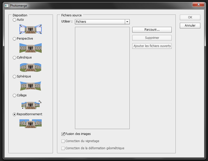
Task: Confirm with the OK button
Action: click(x=190, y=17)
